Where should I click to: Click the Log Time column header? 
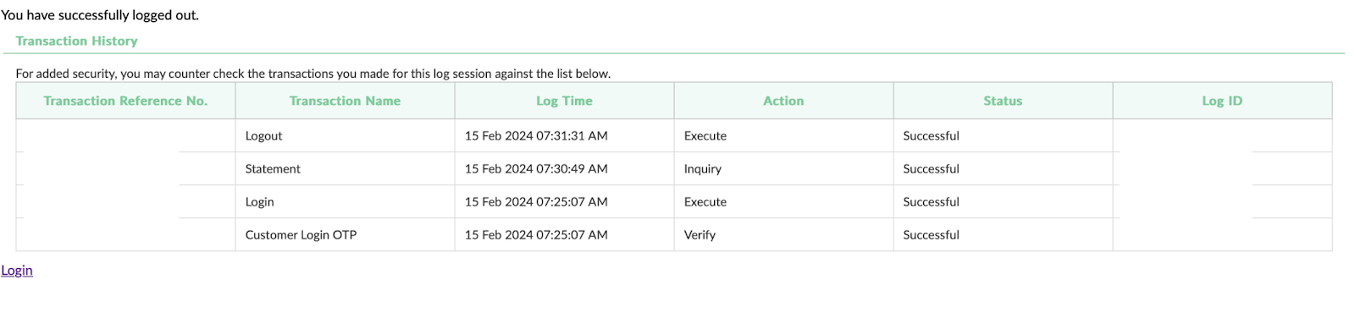pyautogui.click(x=564, y=101)
